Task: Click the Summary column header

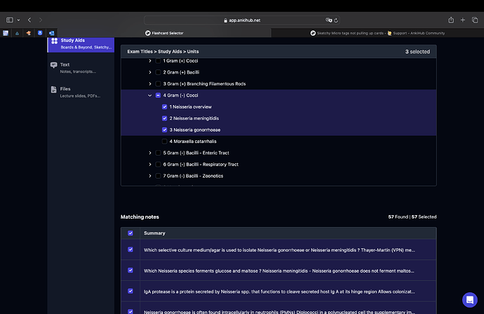Action: [x=154, y=233]
